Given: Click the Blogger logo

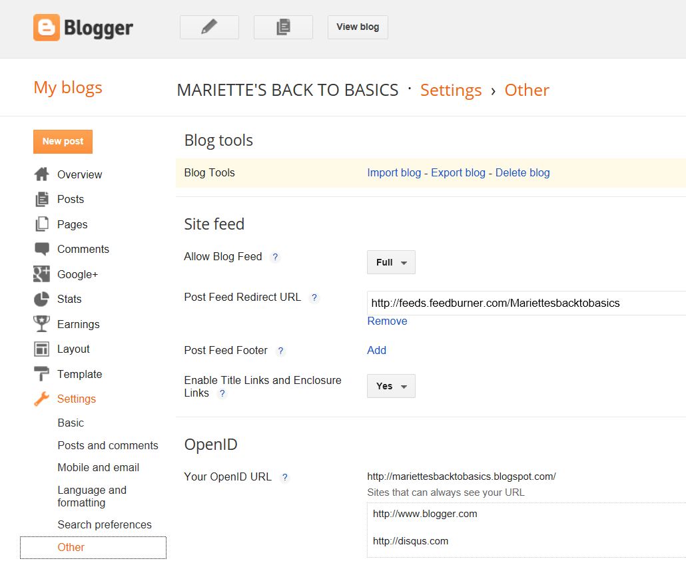Looking at the screenshot, I should coord(83,28).
